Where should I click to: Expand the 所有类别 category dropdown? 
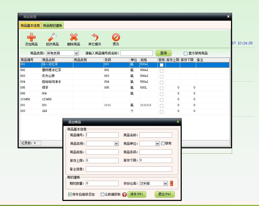point(76,53)
